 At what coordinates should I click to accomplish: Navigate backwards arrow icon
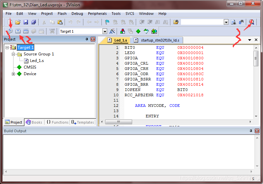pyautogui.click(x=89, y=22)
